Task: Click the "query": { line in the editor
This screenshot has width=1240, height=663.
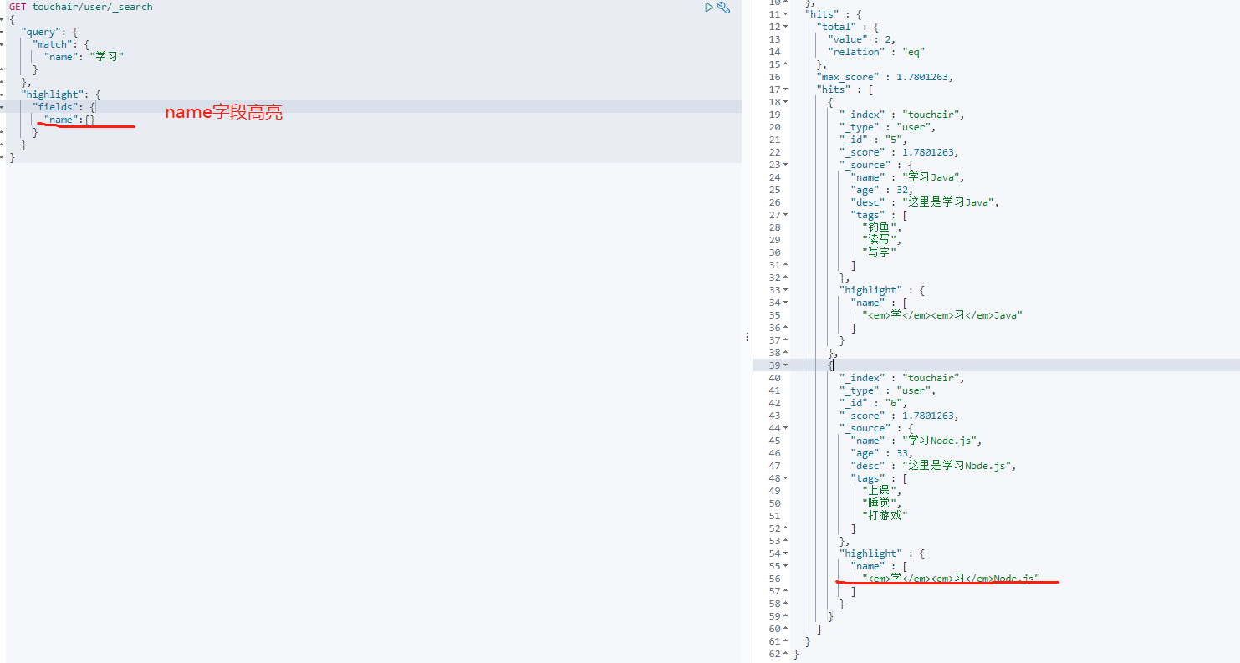Action: point(49,32)
